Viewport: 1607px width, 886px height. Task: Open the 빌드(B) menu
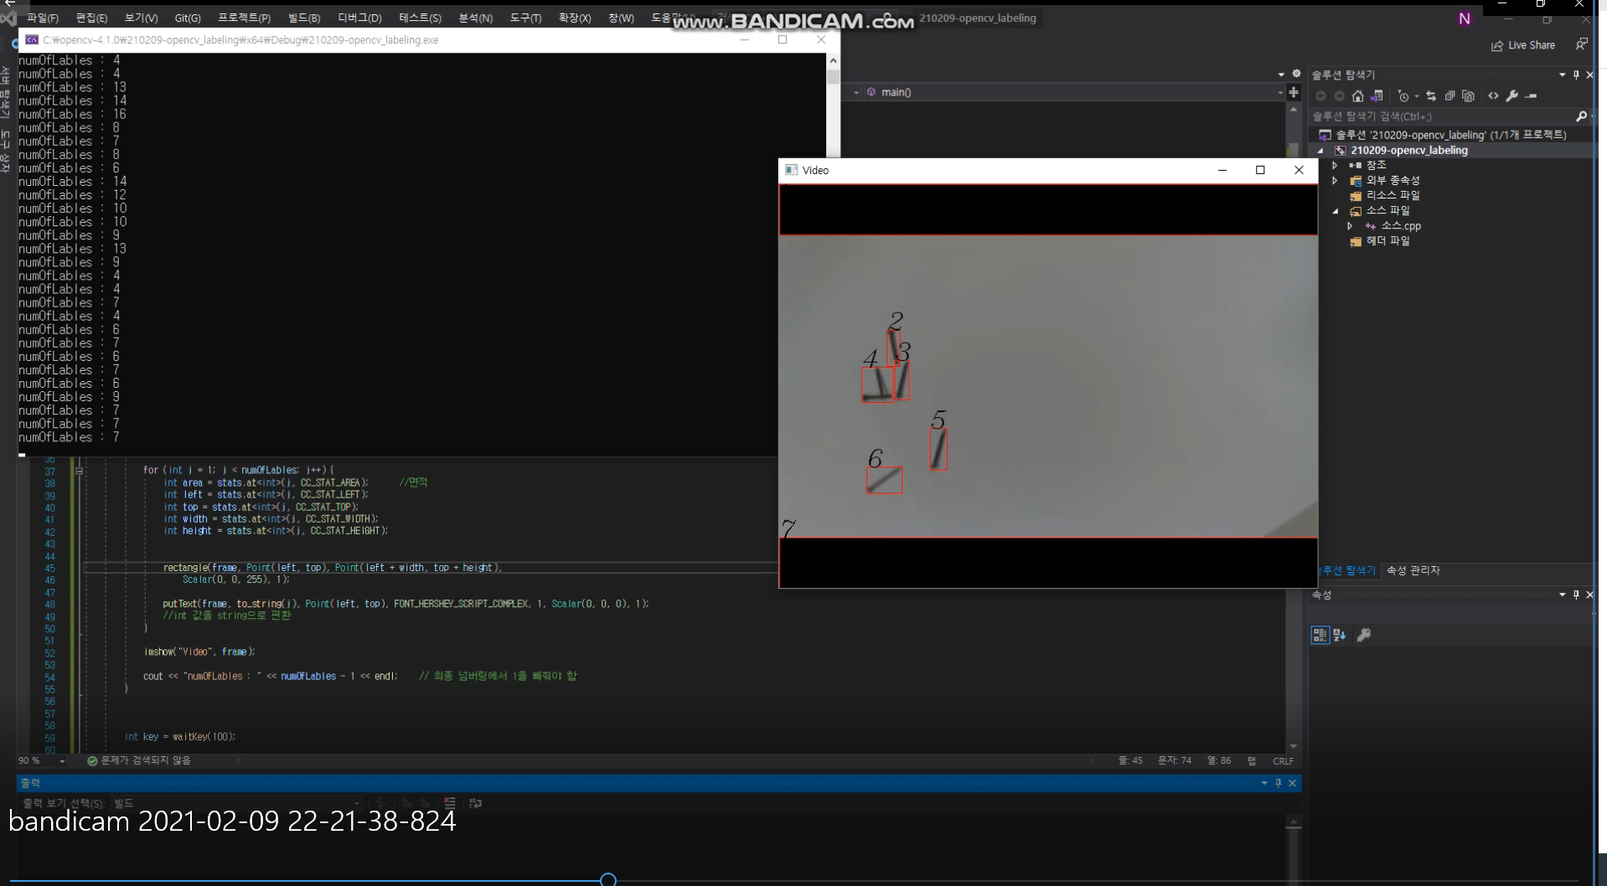304,18
